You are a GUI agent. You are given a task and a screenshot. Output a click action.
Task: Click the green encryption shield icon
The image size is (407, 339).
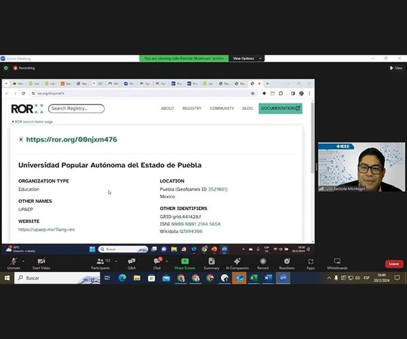click(x=6, y=68)
